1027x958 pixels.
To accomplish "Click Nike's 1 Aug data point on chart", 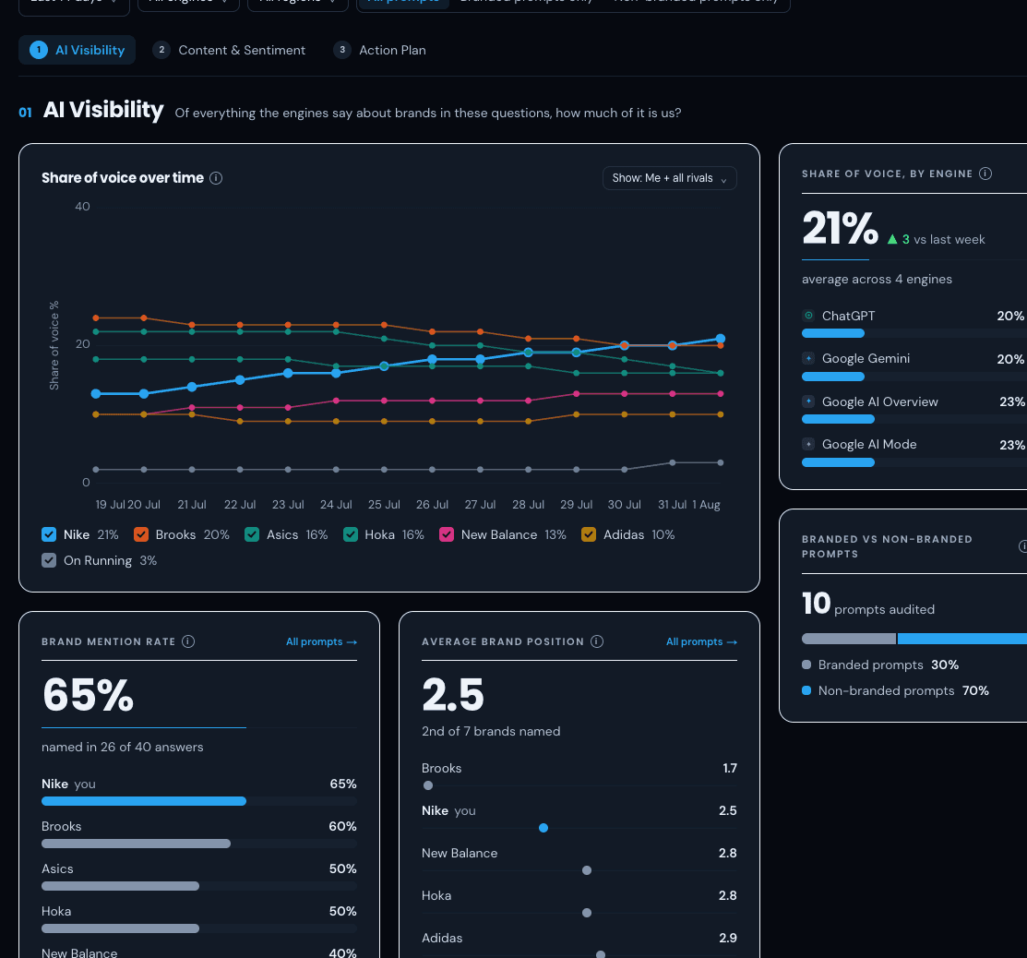I will 721,339.
